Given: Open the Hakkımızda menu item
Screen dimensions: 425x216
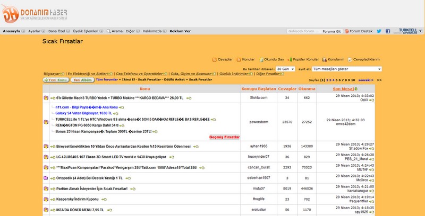Looking at the screenshot, I should [x=152, y=31].
